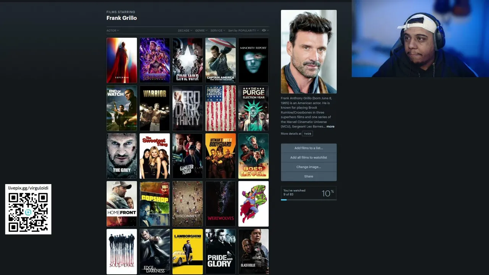Image resolution: width=489 pixels, height=275 pixels.
Task: Select the Warrior film poster
Action: point(155,108)
